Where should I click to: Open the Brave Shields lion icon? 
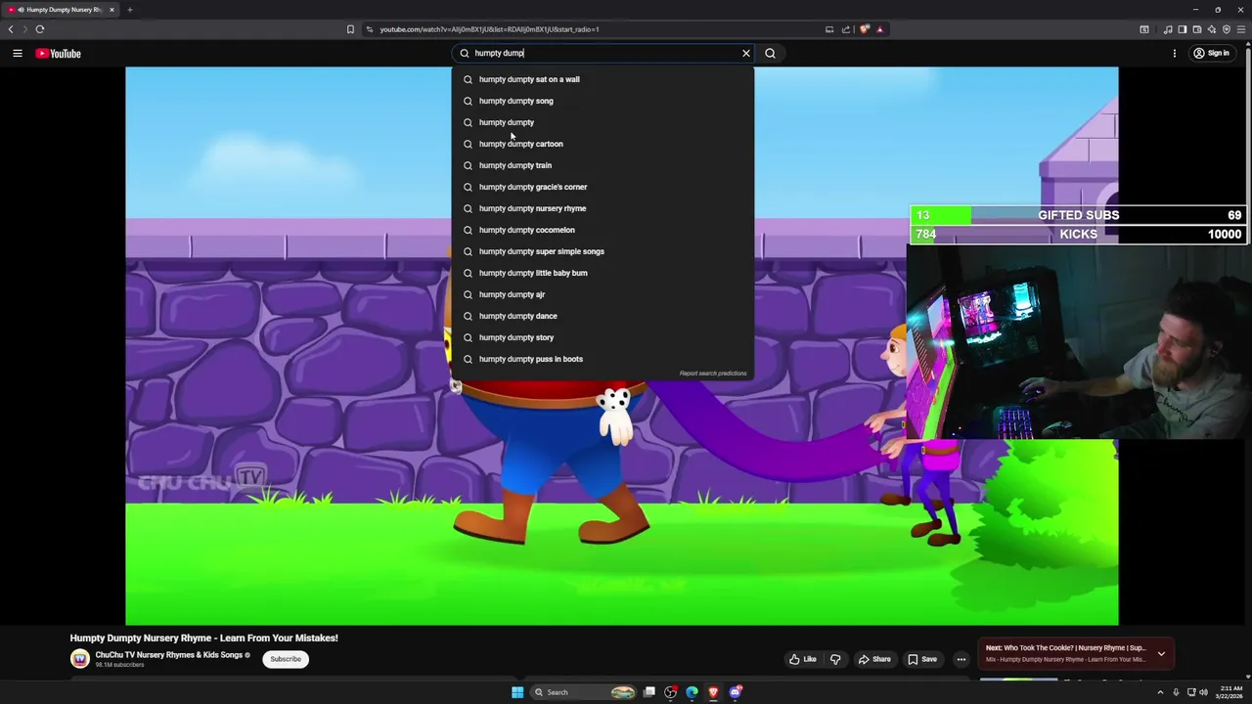(x=865, y=29)
